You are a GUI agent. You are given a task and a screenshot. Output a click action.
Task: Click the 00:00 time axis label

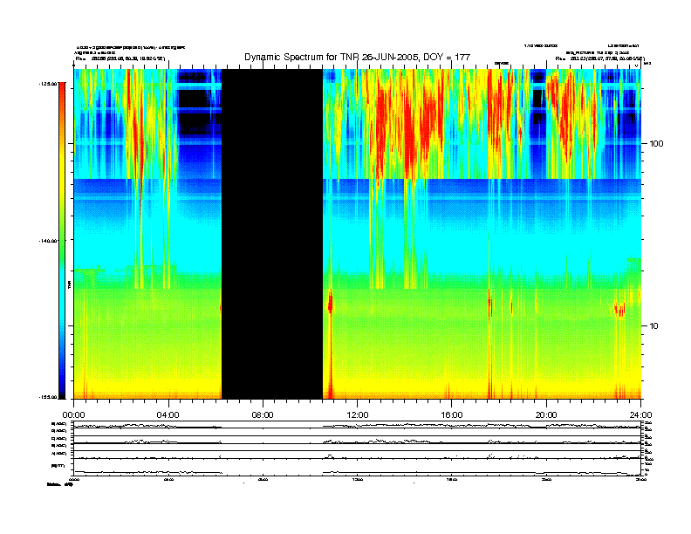click(73, 415)
